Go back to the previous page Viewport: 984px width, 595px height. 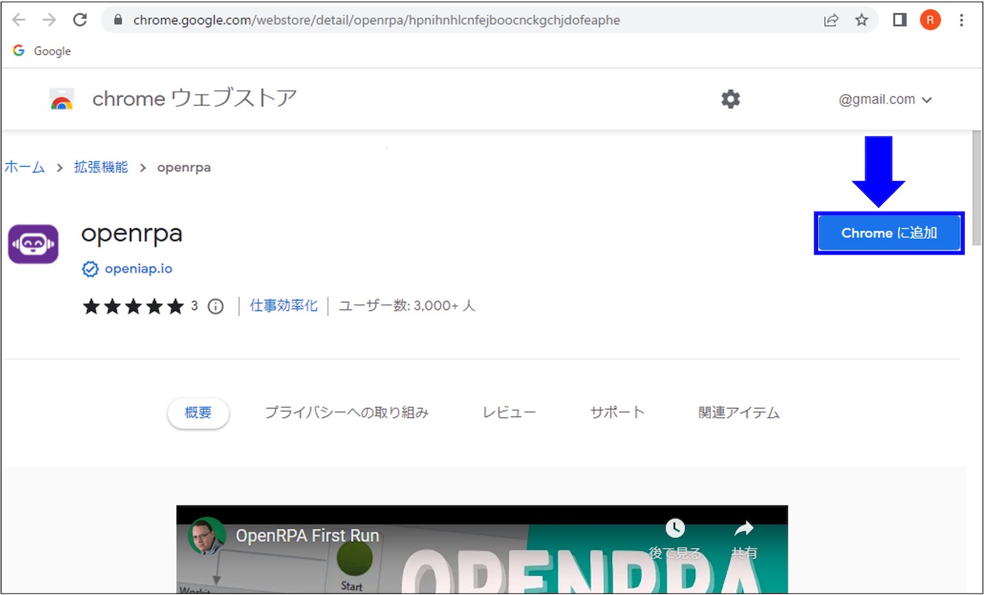(x=19, y=20)
